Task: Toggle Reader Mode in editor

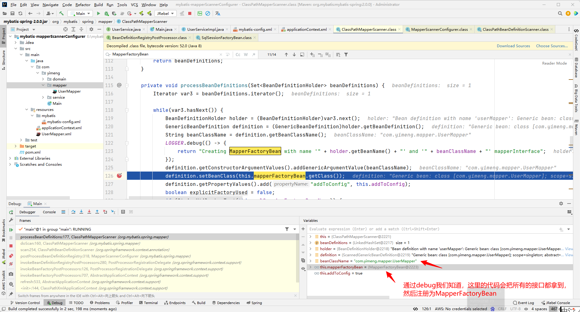Action: click(554, 63)
